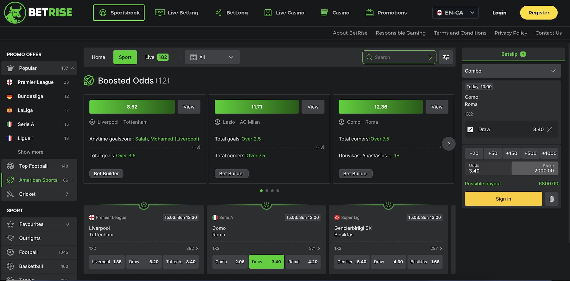Switch to Live 182 tab
This screenshot has height=281, width=570.
coord(157,57)
